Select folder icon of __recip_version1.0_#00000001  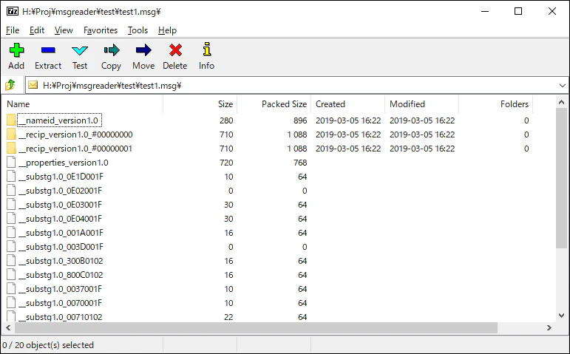[11, 149]
